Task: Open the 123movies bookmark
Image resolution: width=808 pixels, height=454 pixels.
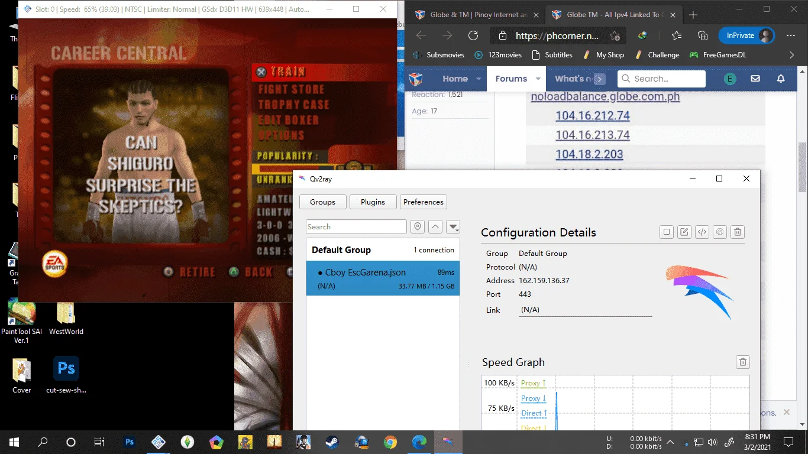Action: [497, 55]
